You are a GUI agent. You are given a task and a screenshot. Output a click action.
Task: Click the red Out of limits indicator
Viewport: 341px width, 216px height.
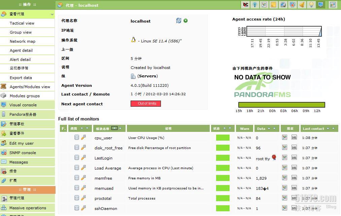(x=146, y=103)
